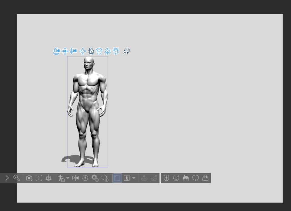The image size is (291, 211).
Task: Toggle the highlighted blue perspective panel icon
Action: [117, 178]
